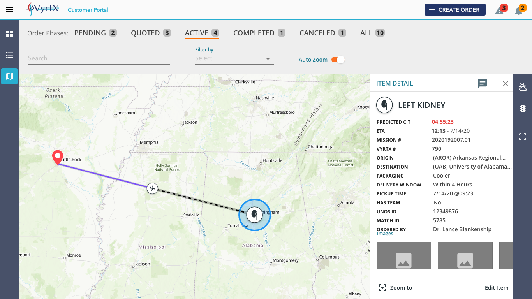532x299 pixels.
Task: Select the ACTIVE order phase tab
Action: (202, 33)
